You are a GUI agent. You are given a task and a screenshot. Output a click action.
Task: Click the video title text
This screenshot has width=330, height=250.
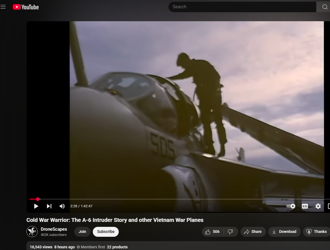pos(115,220)
